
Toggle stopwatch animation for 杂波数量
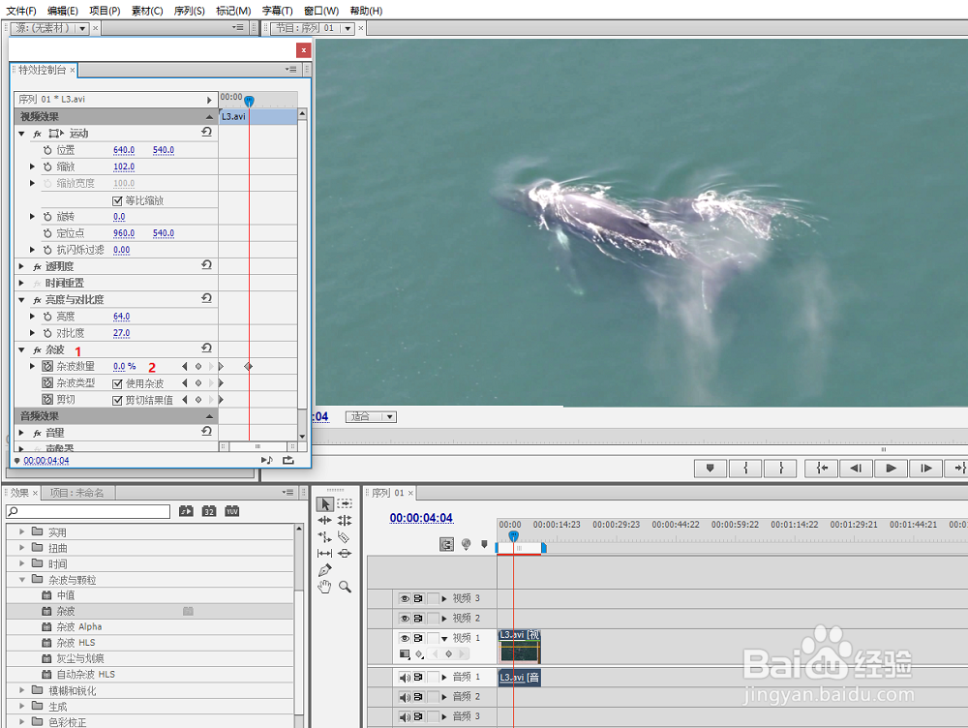47,366
